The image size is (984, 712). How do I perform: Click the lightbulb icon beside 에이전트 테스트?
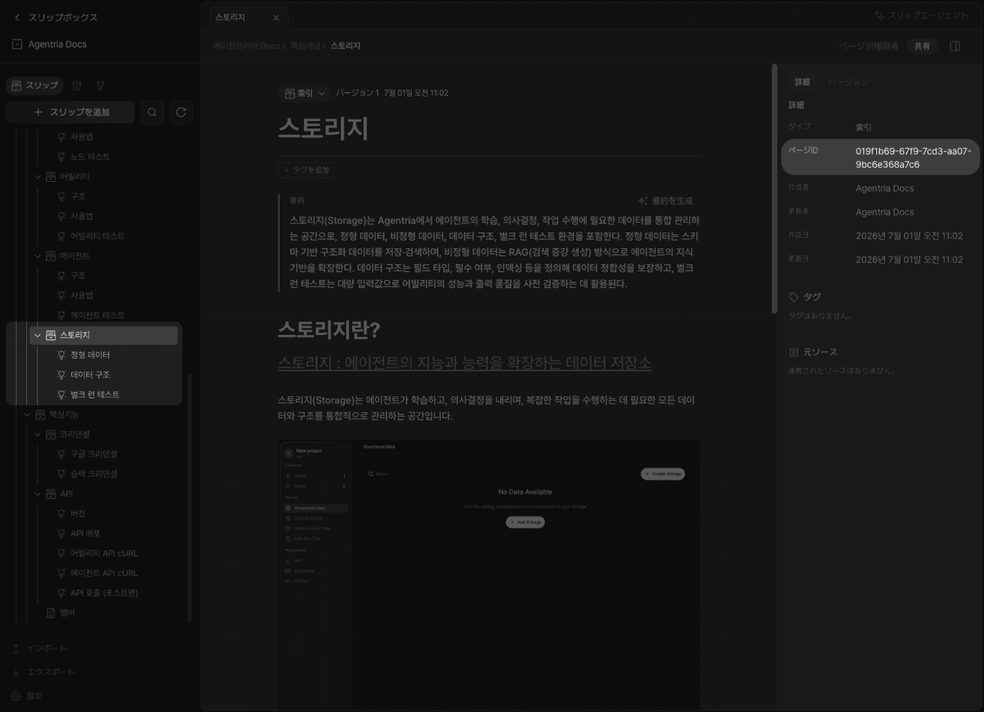point(61,315)
